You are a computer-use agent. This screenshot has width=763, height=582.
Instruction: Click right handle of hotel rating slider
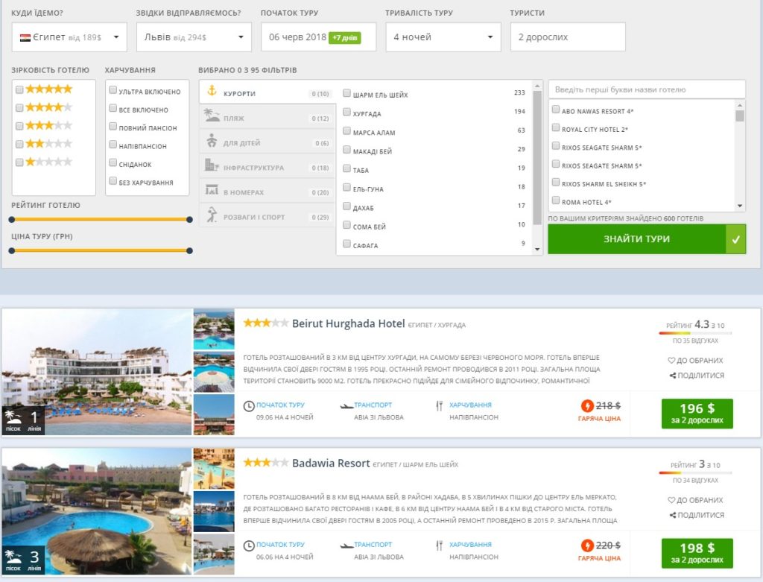click(x=190, y=220)
